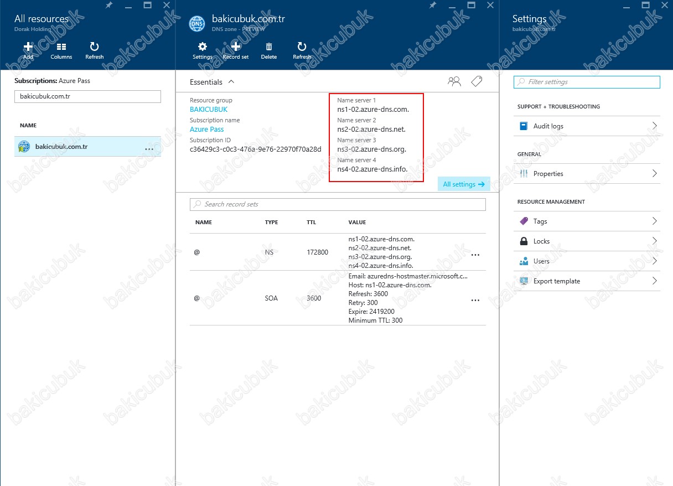This screenshot has height=486, width=673.
Task: Select the SOA type cell
Action: click(271, 298)
